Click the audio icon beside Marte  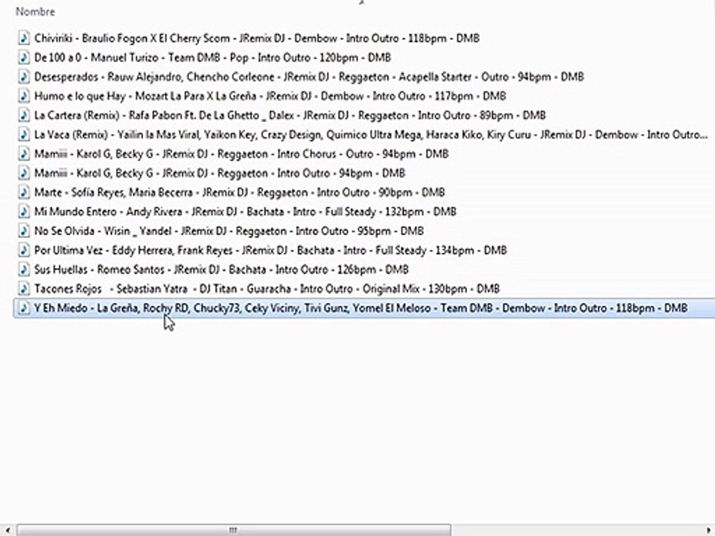pos(24,192)
